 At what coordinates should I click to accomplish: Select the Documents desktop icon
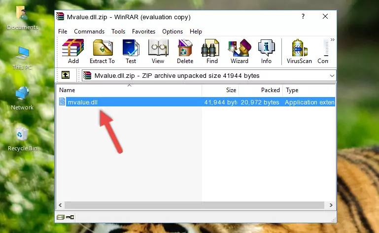23,18
